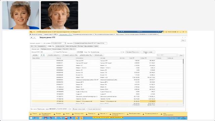Click the open icon beside the Документ field

(70, 109)
